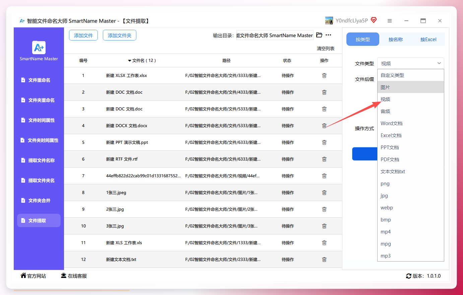Open 文件时间属性 in the sidebar
The width and height of the screenshot is (463, 295).
coord(39,120)
